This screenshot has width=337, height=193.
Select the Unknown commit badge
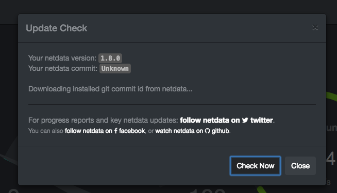[x=115, y=69]
